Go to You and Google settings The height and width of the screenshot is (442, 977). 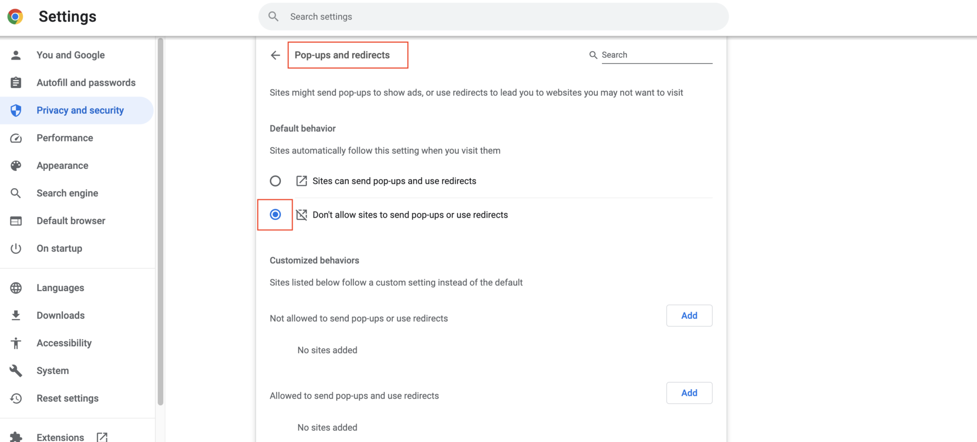click(x=71, y=55)
